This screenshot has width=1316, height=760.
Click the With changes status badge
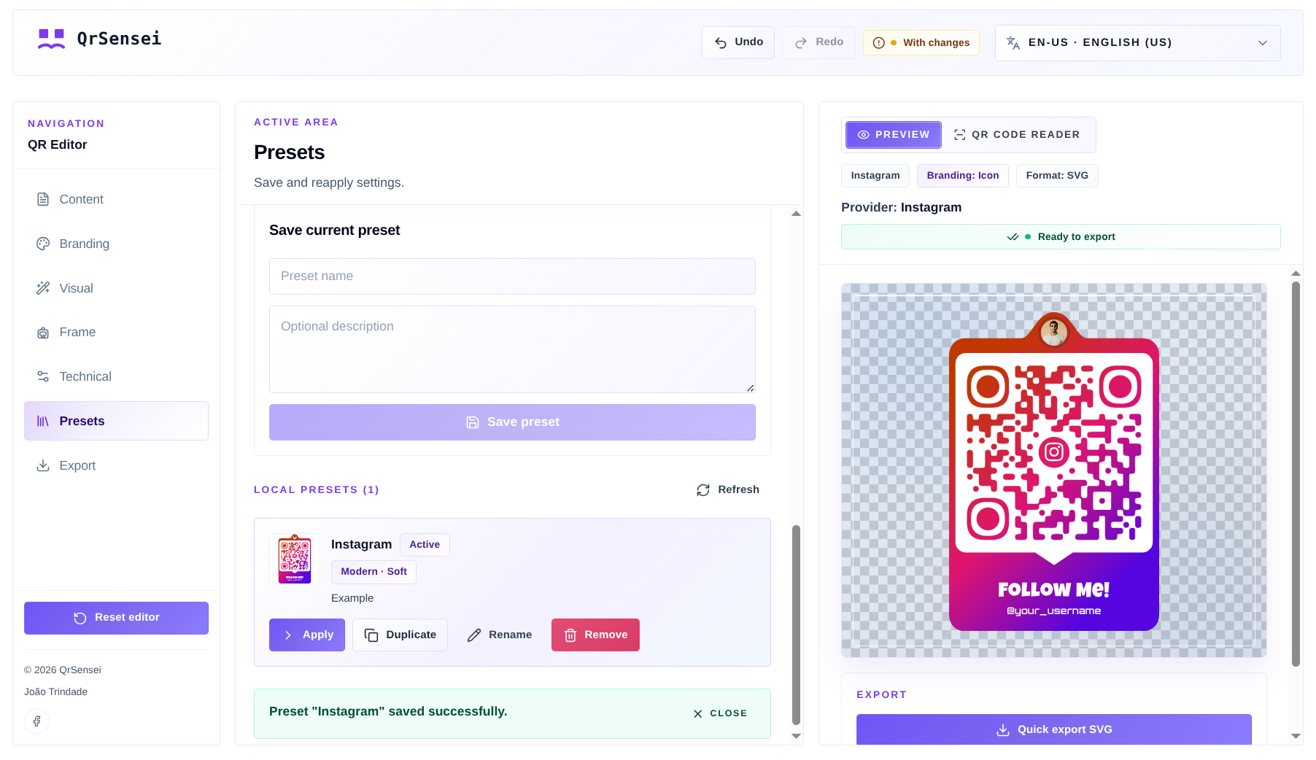point(921,43)
